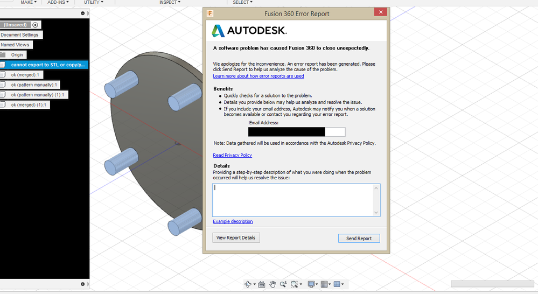Select the Pan hand tool
The image size is (538, 294).
click(273, 284)
